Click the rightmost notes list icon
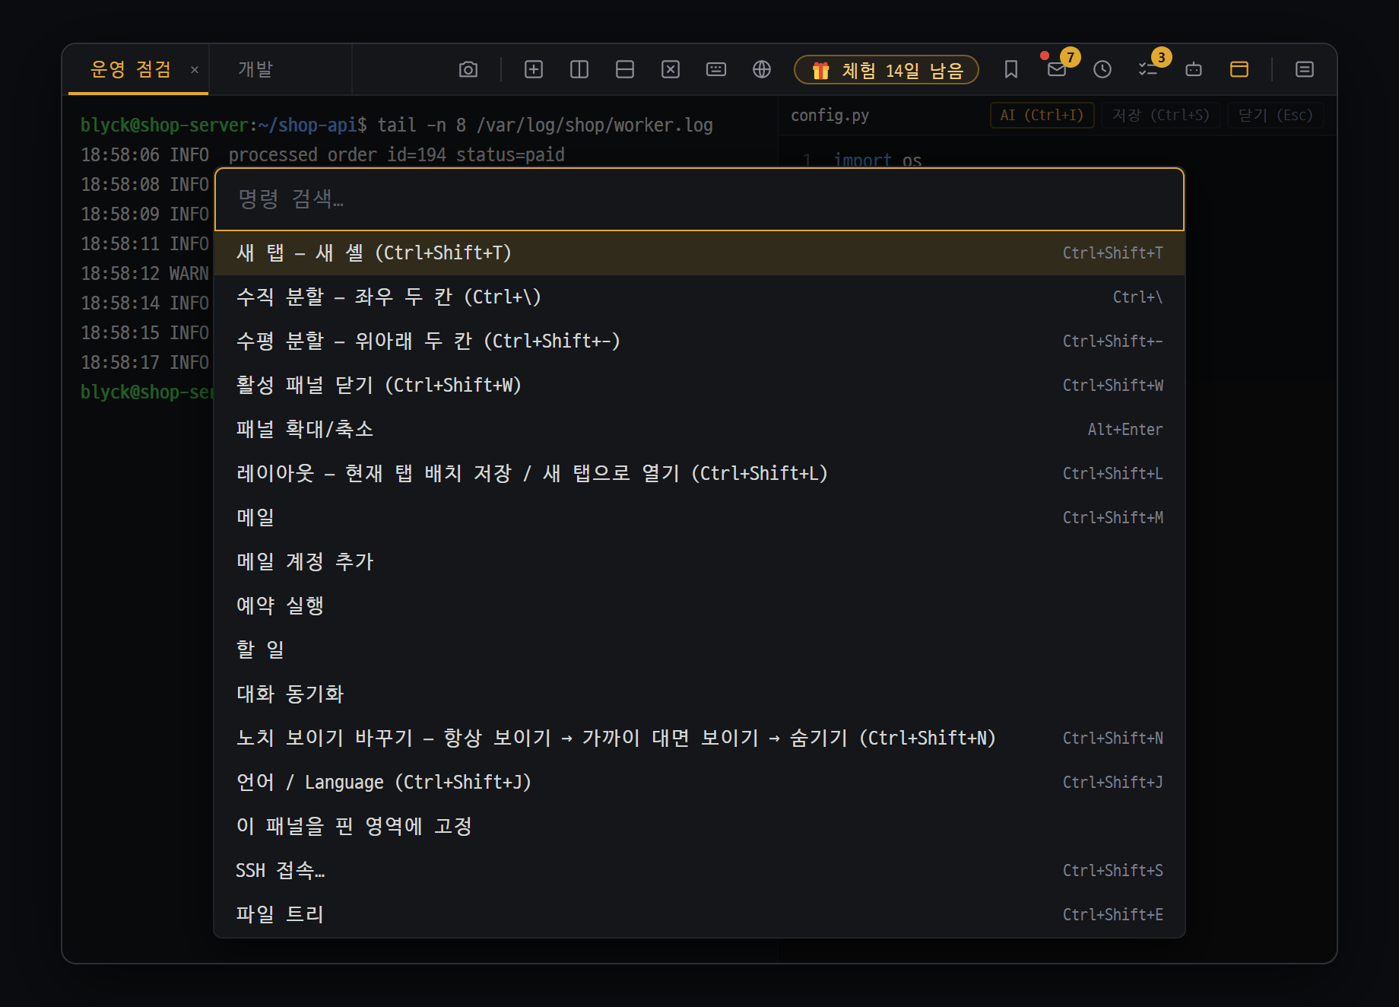This screenshot has height=1007, width=1399. tap(1305, 69)
